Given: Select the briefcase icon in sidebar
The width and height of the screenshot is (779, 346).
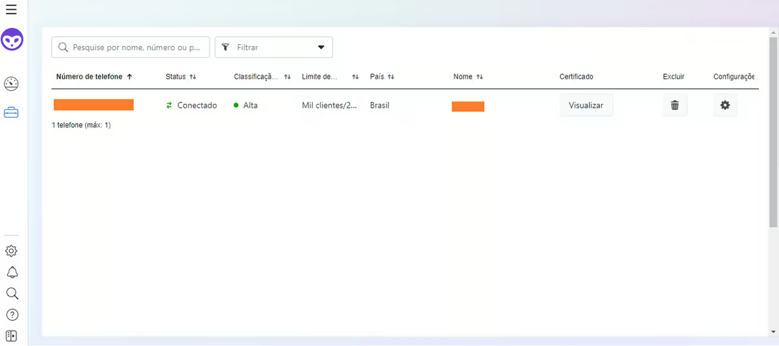Looking at the screenshot, I should [12, 113].
